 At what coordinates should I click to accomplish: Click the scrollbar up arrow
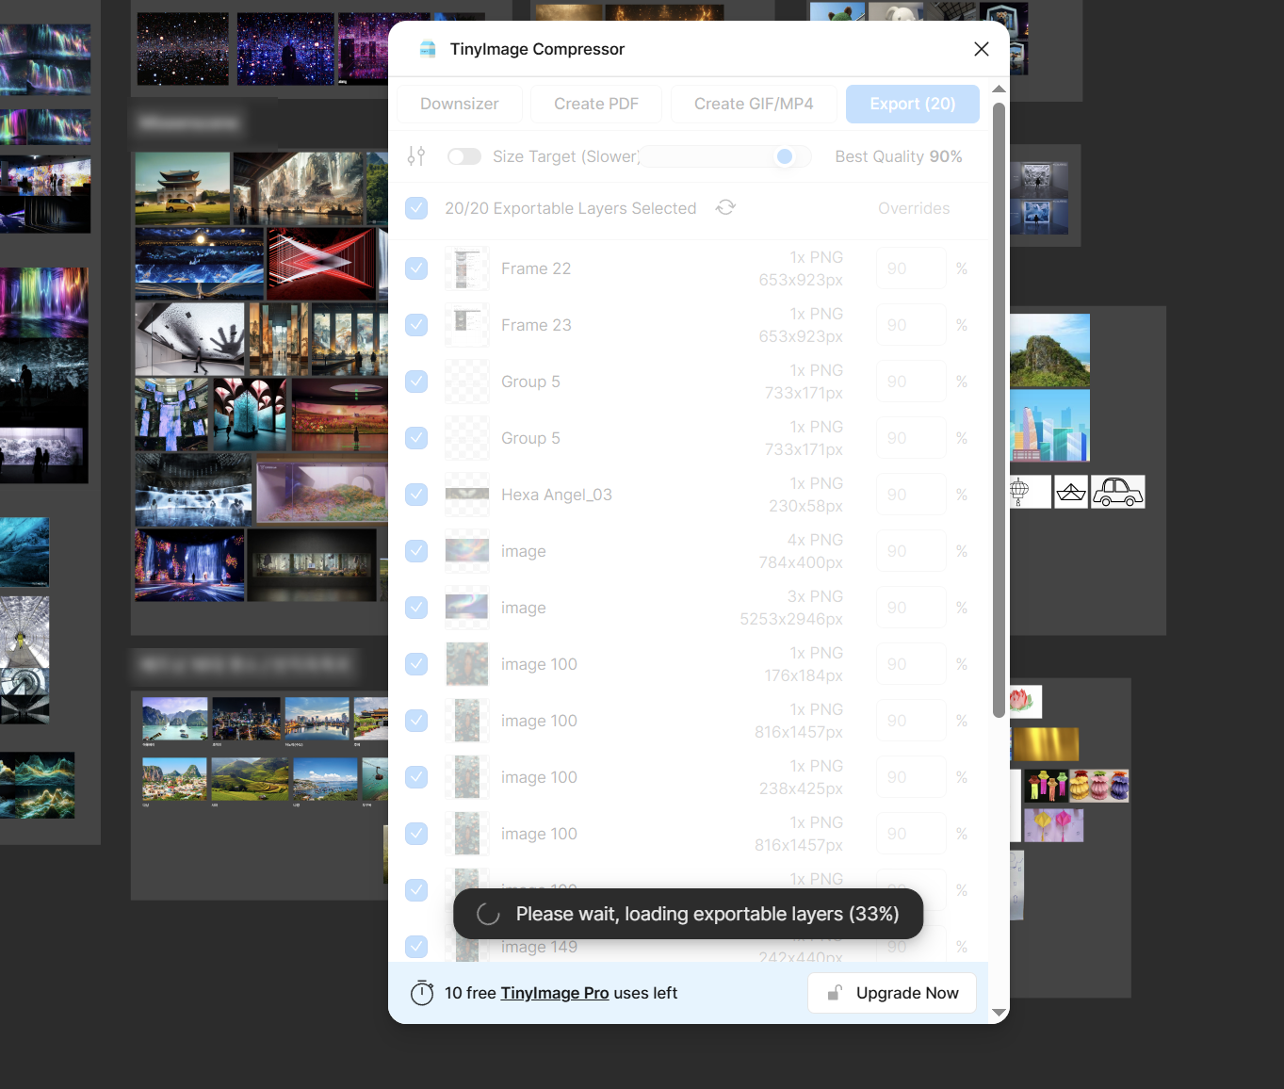pyautogui.click(x=1000, y=89)
